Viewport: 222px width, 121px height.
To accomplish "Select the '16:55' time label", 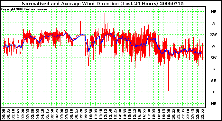I will (x=144, y=114).
